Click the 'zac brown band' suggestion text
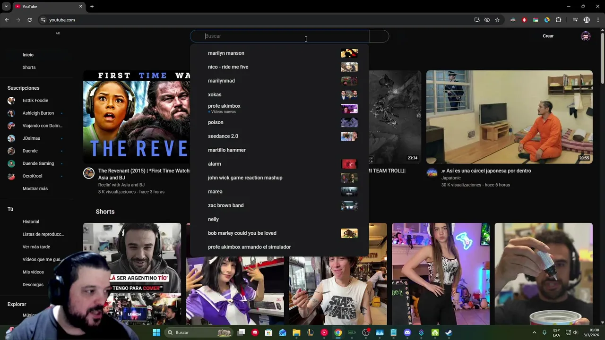 click(x=226, y=205)
